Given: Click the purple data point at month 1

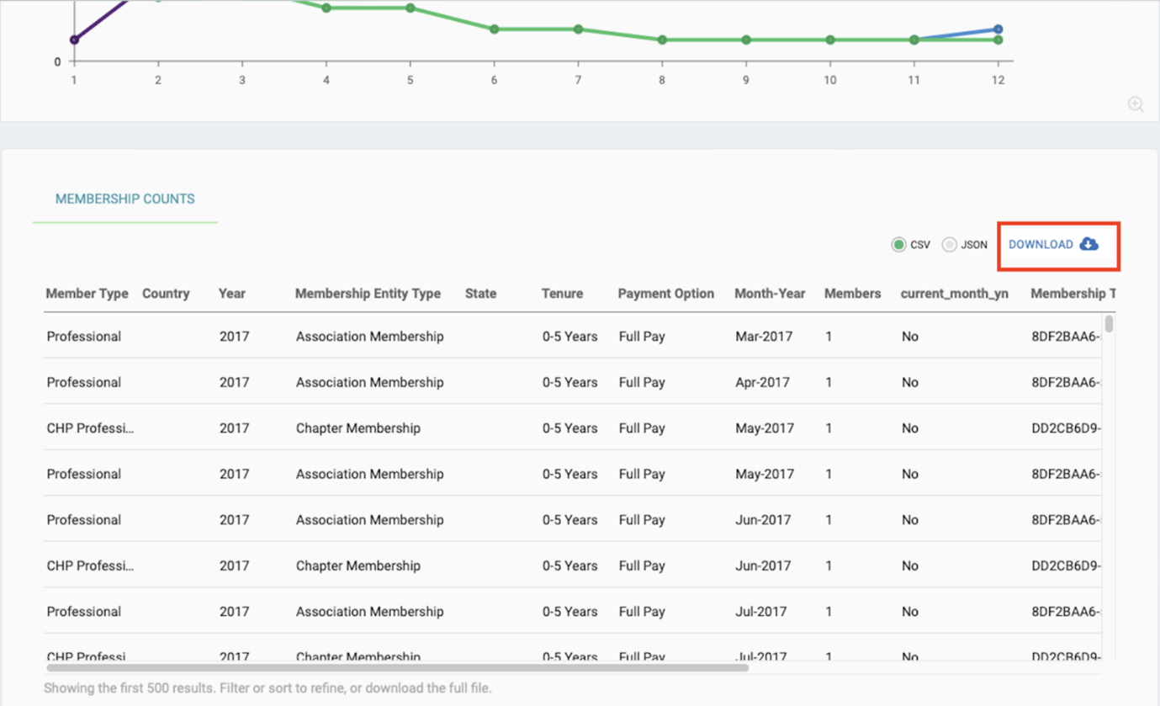Looking at the screenshot, I should [x=74, y=40].
